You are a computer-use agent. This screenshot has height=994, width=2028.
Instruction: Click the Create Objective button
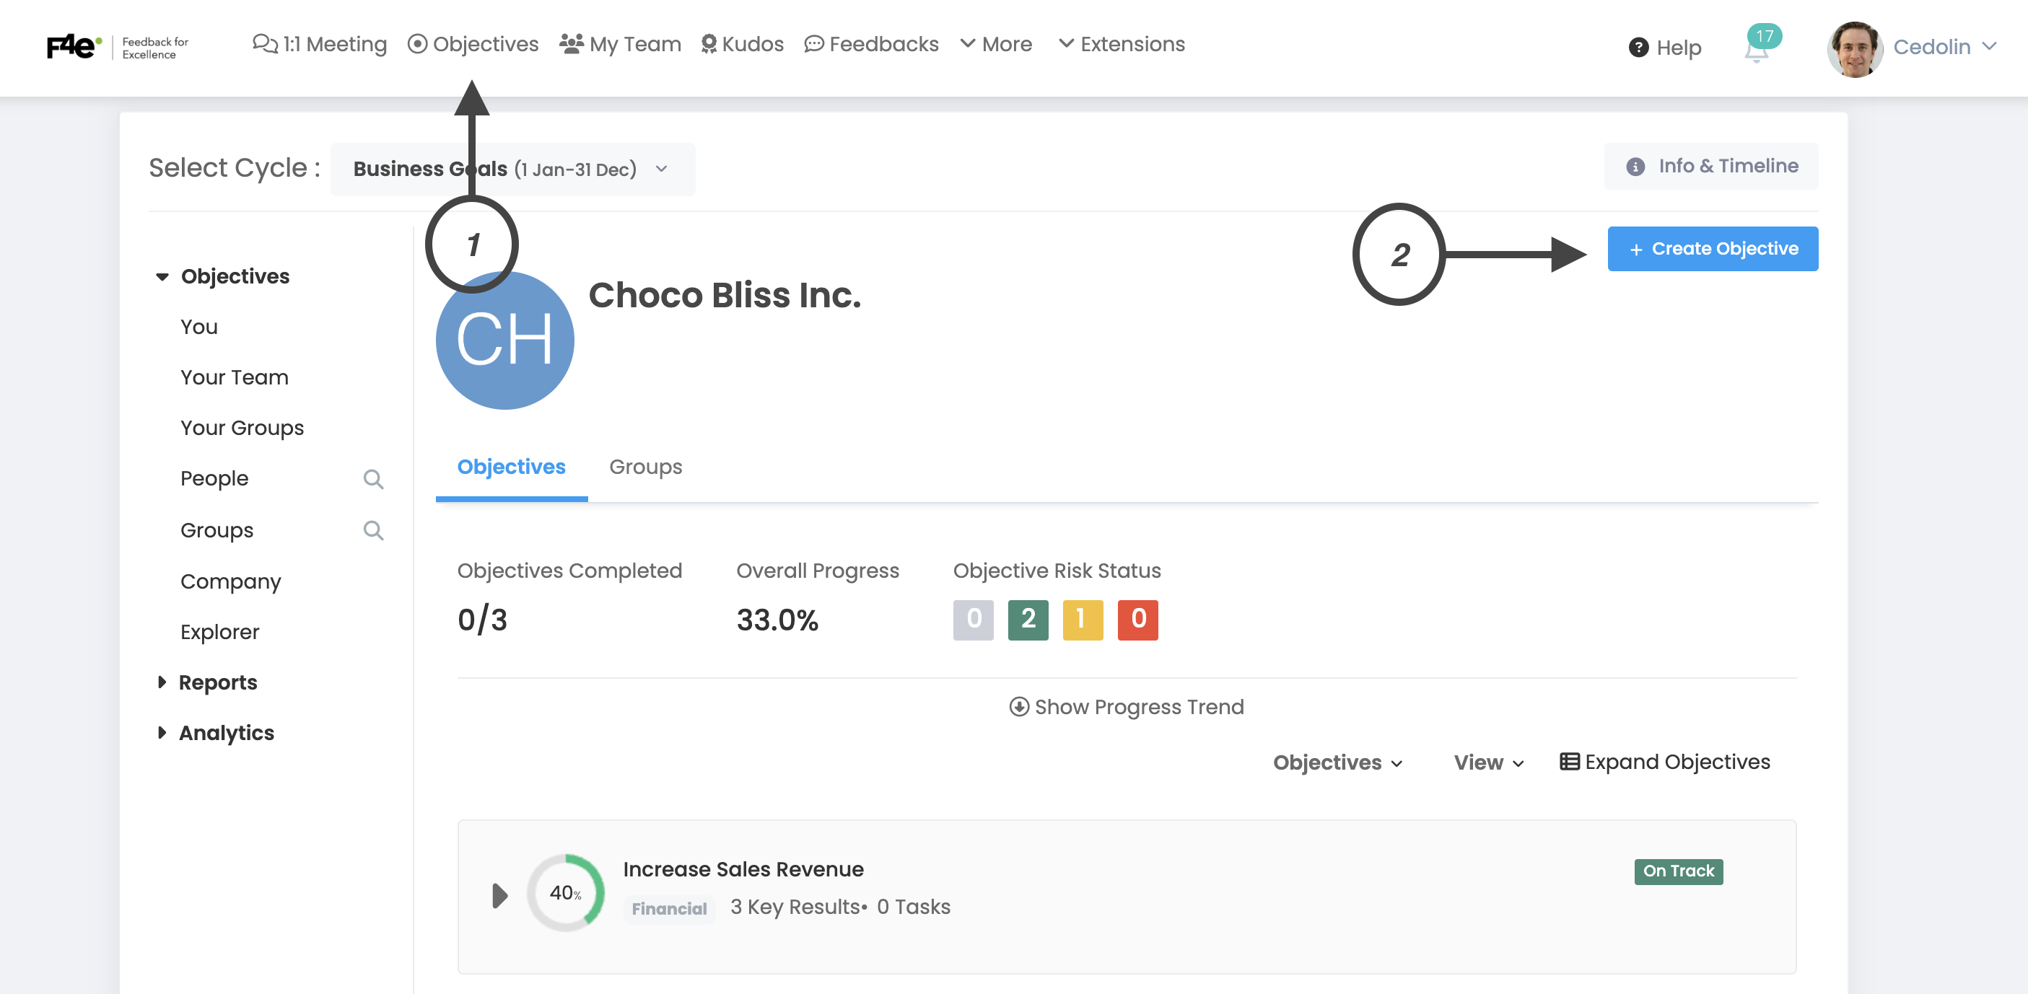[1713, 250]
